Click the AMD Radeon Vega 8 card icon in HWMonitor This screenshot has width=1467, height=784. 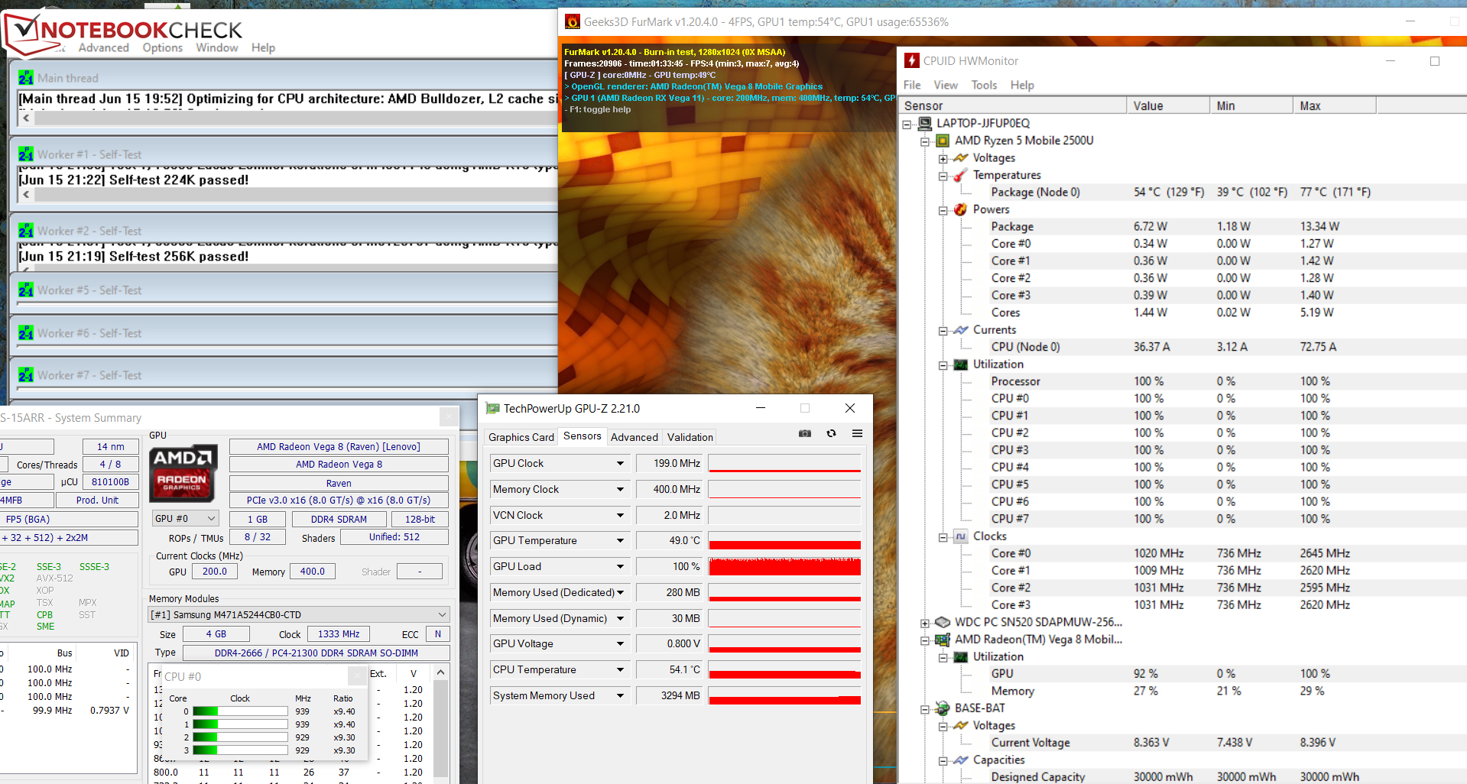point(943,640)
